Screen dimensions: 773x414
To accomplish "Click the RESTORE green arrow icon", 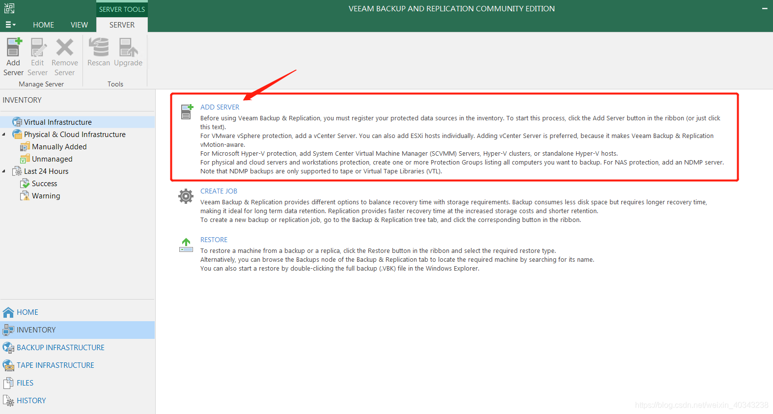I will tap(186, 245).
